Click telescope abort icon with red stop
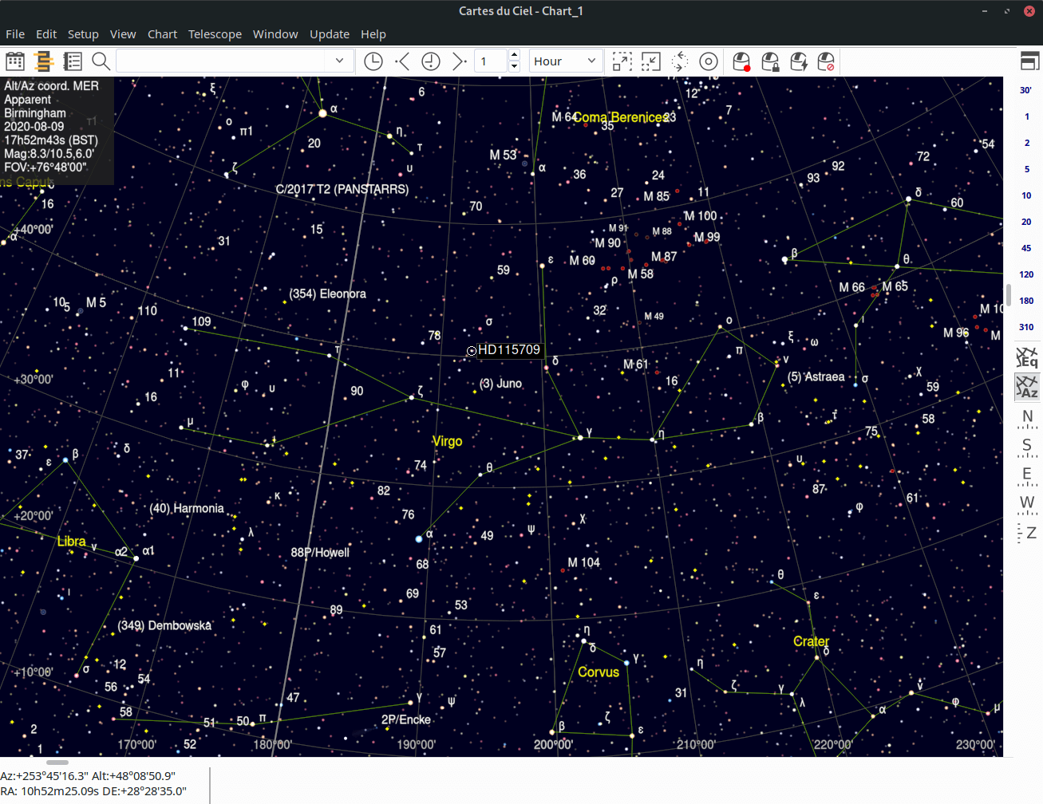This screenshot has width=1043, height=804. pos(827,61)
